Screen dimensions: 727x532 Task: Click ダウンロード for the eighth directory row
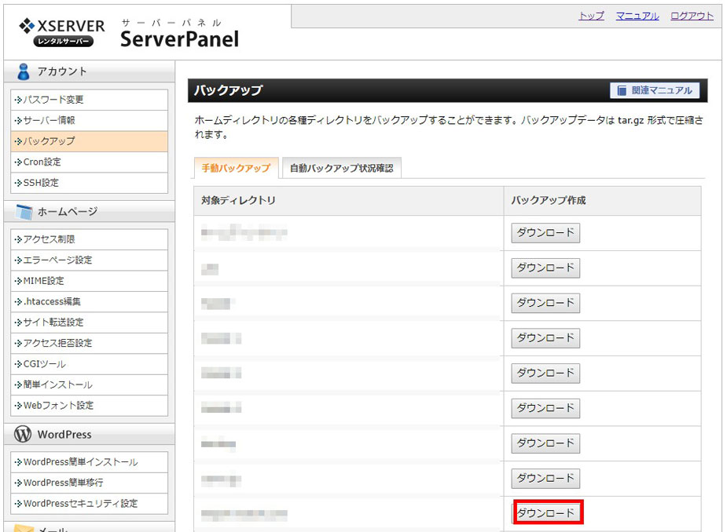click(x=545, y=479)
